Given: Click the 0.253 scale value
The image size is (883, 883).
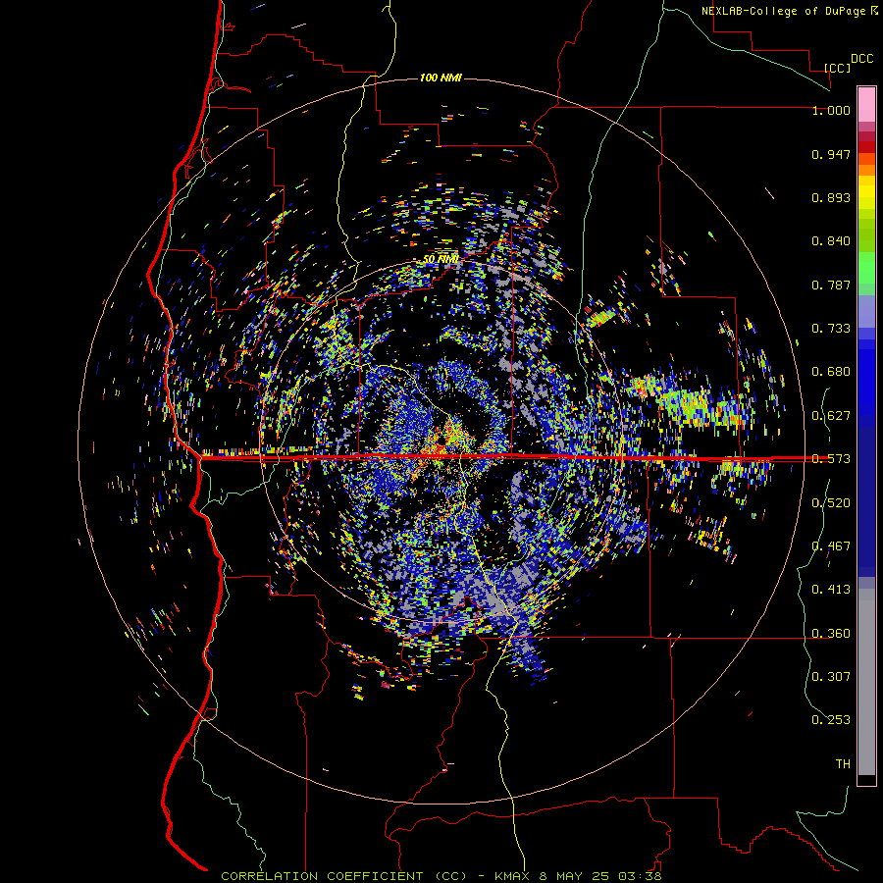Looking at the screenshot, I should [x=831, y=720].
